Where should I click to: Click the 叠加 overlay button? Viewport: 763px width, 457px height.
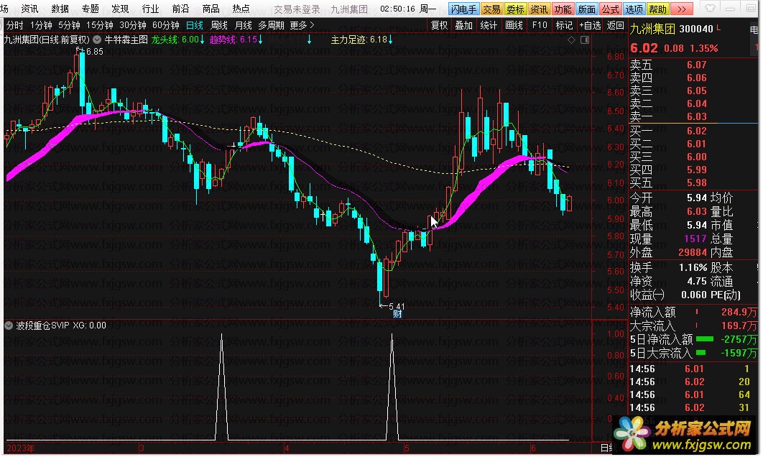point(463,25)
